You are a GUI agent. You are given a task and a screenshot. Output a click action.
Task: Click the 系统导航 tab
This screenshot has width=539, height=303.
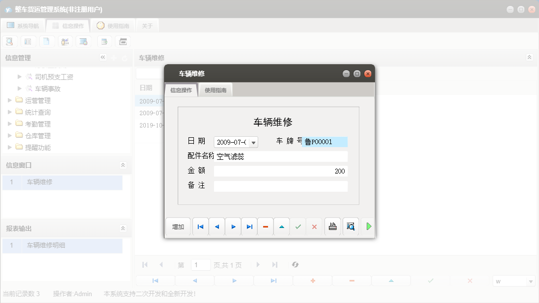tap(23, 25)
